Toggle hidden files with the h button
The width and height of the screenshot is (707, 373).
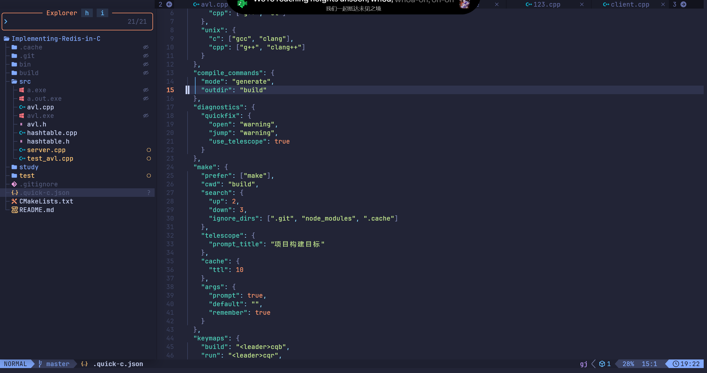87,13
